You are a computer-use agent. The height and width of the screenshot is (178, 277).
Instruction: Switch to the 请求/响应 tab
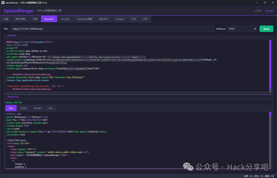[20, 19]
